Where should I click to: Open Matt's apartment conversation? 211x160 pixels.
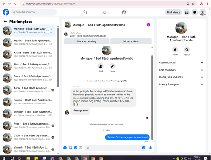tap(28, 66)
